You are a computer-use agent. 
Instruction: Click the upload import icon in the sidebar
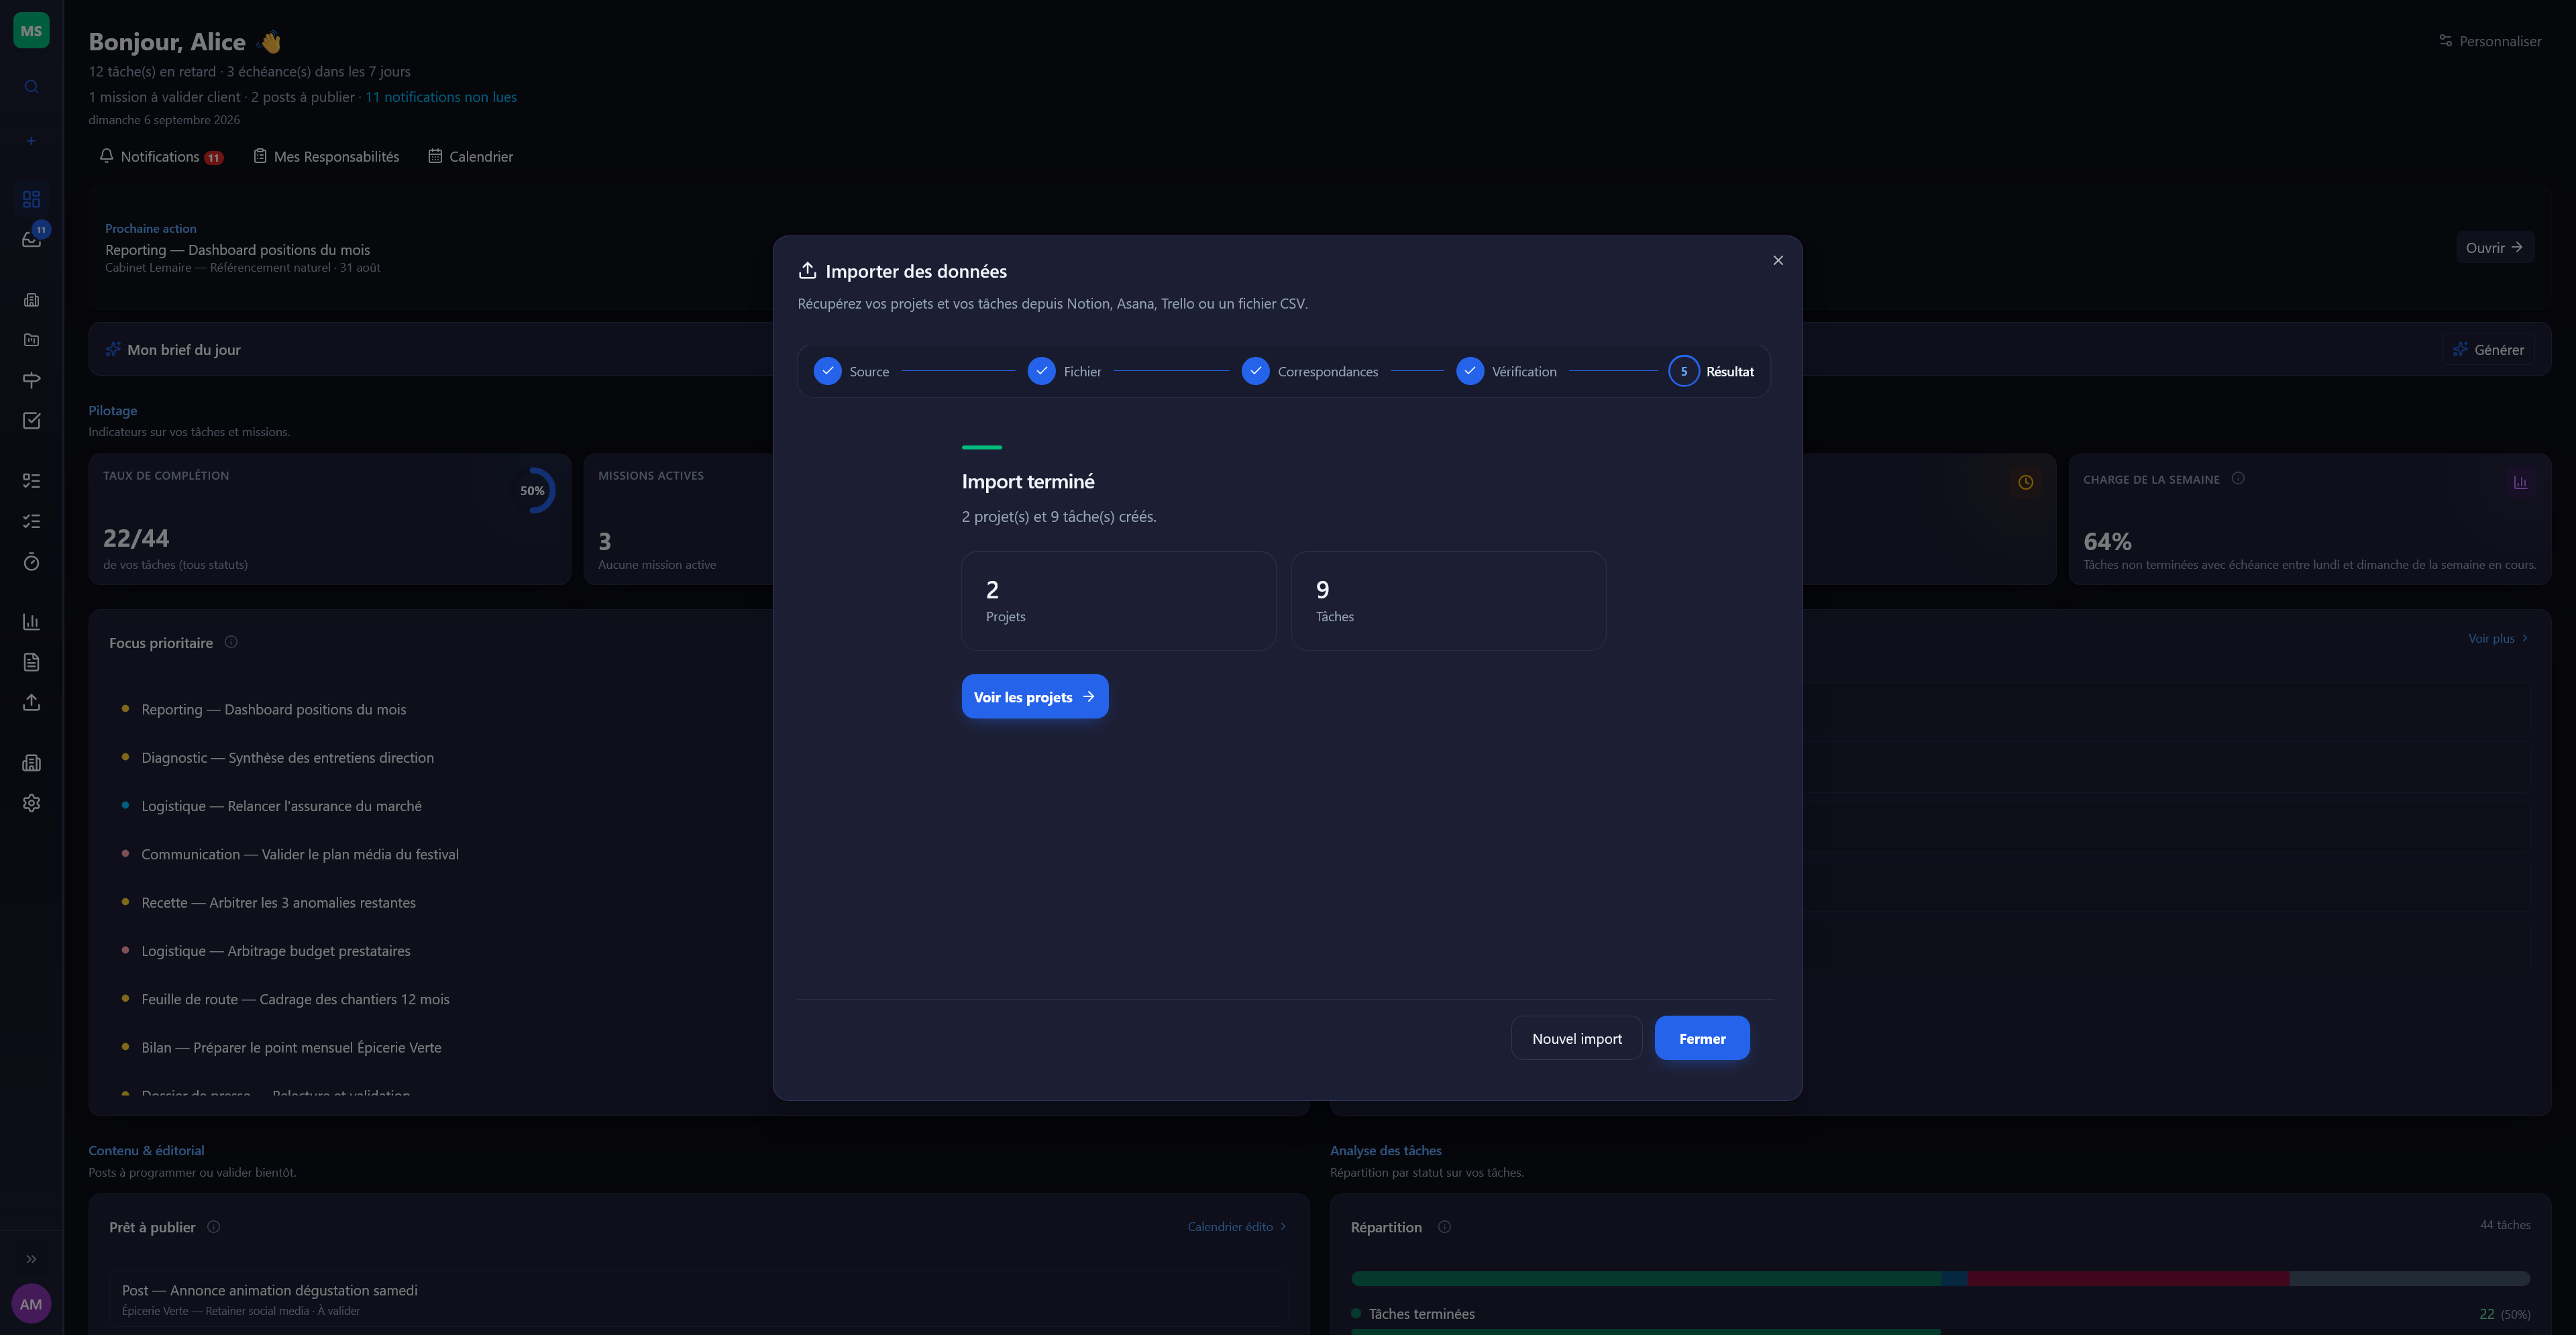click(31, 703)
